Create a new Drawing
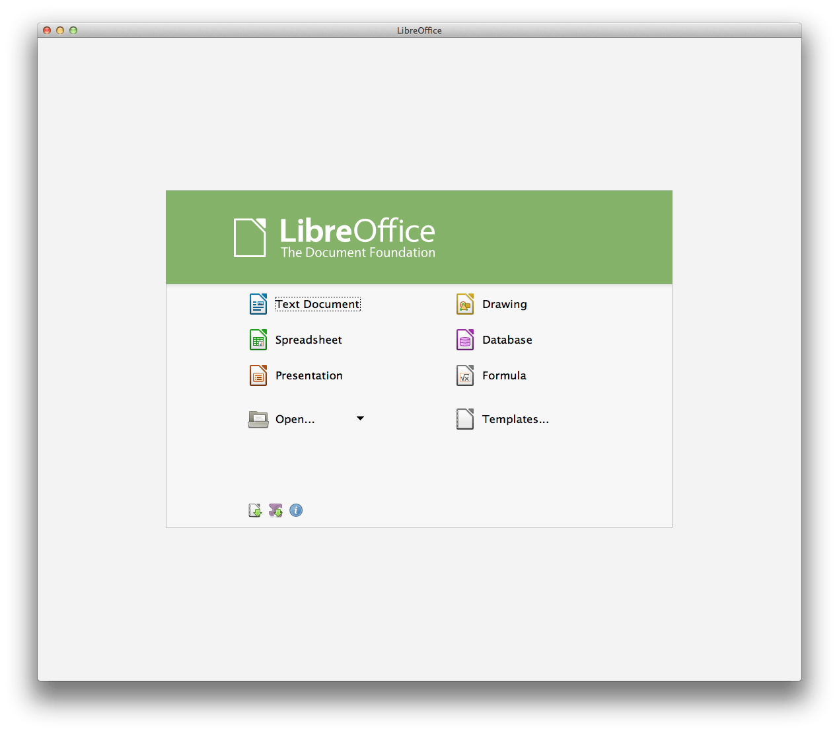 504,304
